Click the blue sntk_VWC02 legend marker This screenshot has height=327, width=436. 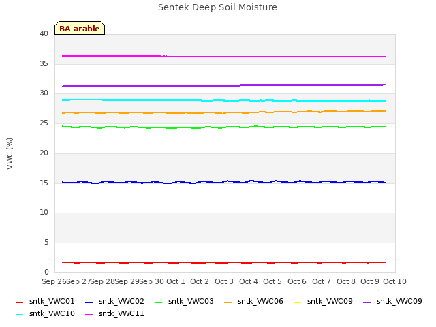[89, 302]
